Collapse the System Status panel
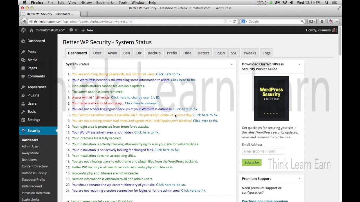The height and width of the screenshot is (202, 360). coord(231,64)
